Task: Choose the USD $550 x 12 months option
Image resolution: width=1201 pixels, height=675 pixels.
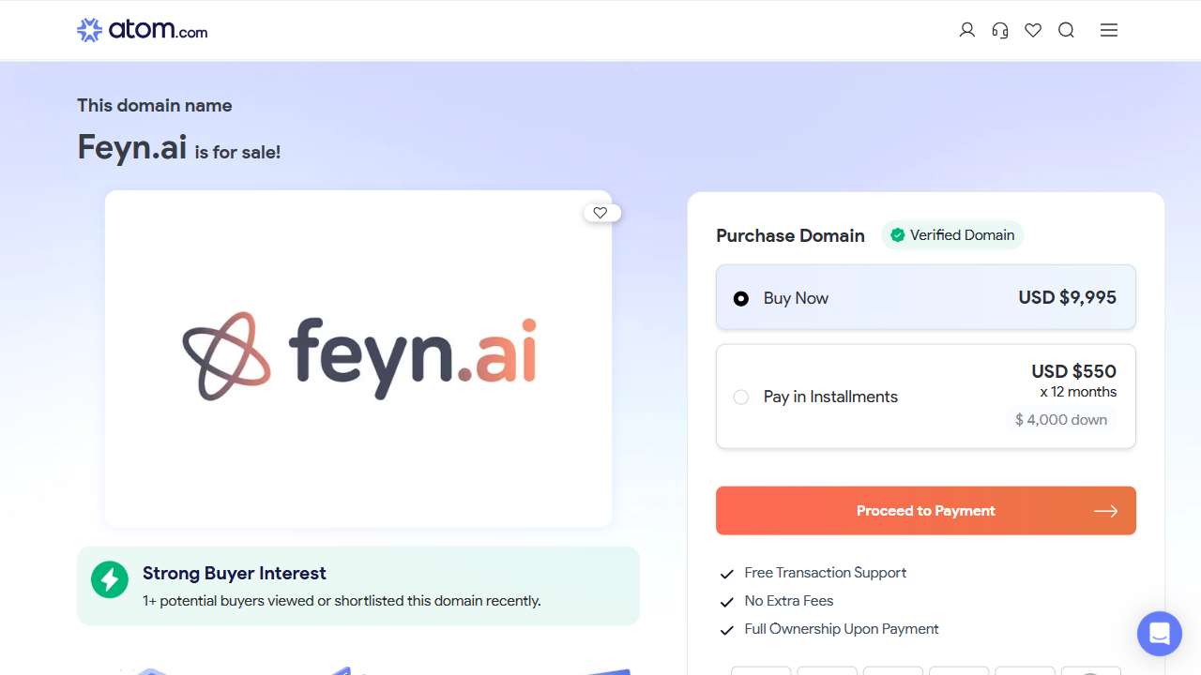Action: point(926,397)
